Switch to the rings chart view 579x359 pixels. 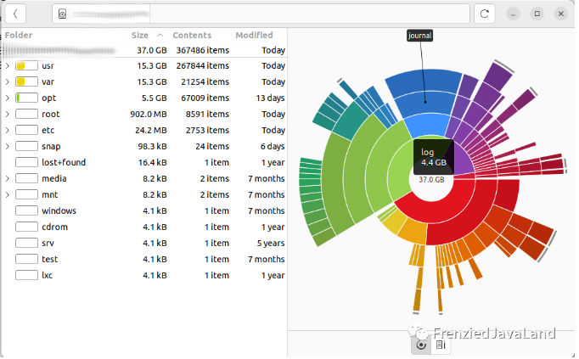(x=421, y=345)
